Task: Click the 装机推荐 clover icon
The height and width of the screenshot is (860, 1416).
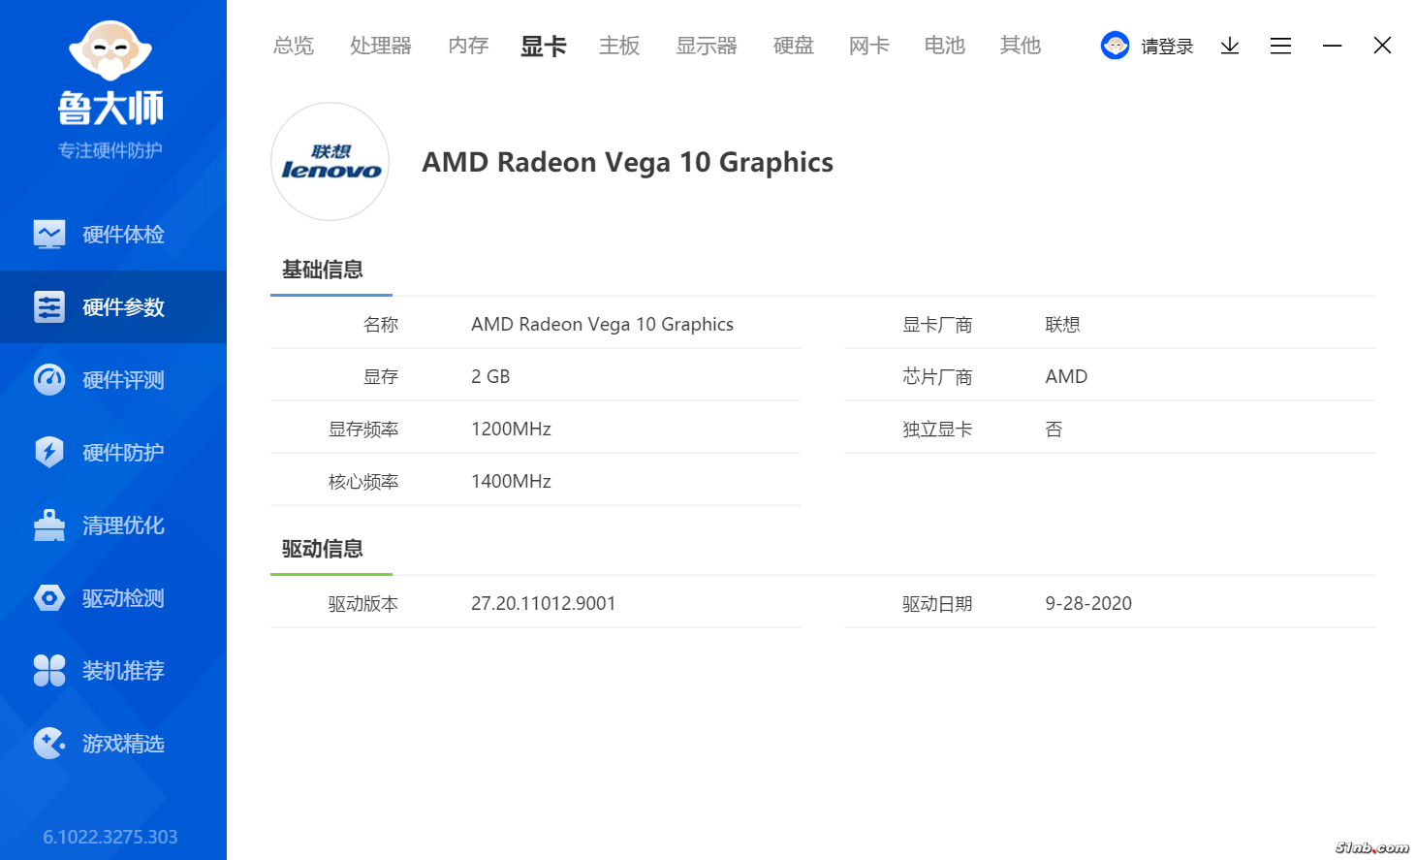Action: (49, 671)
